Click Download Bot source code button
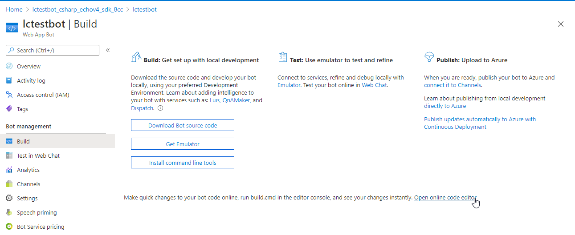Screen dimensions: 575x235 click(x=183, y=125)
